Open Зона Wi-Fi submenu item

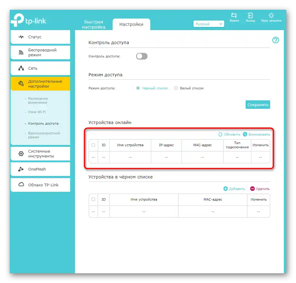click(x=37, y=112)
